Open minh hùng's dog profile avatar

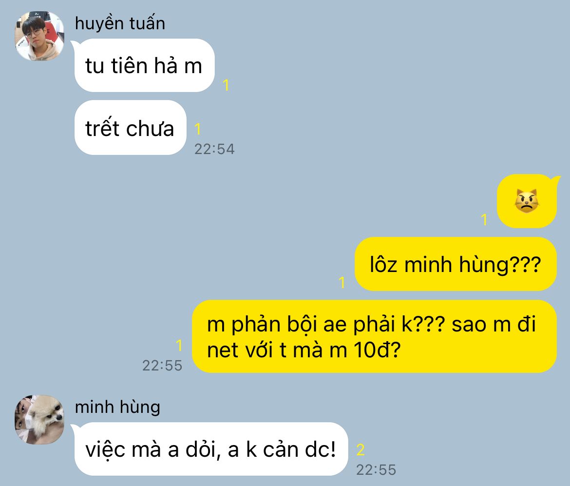tap(39, 420)
